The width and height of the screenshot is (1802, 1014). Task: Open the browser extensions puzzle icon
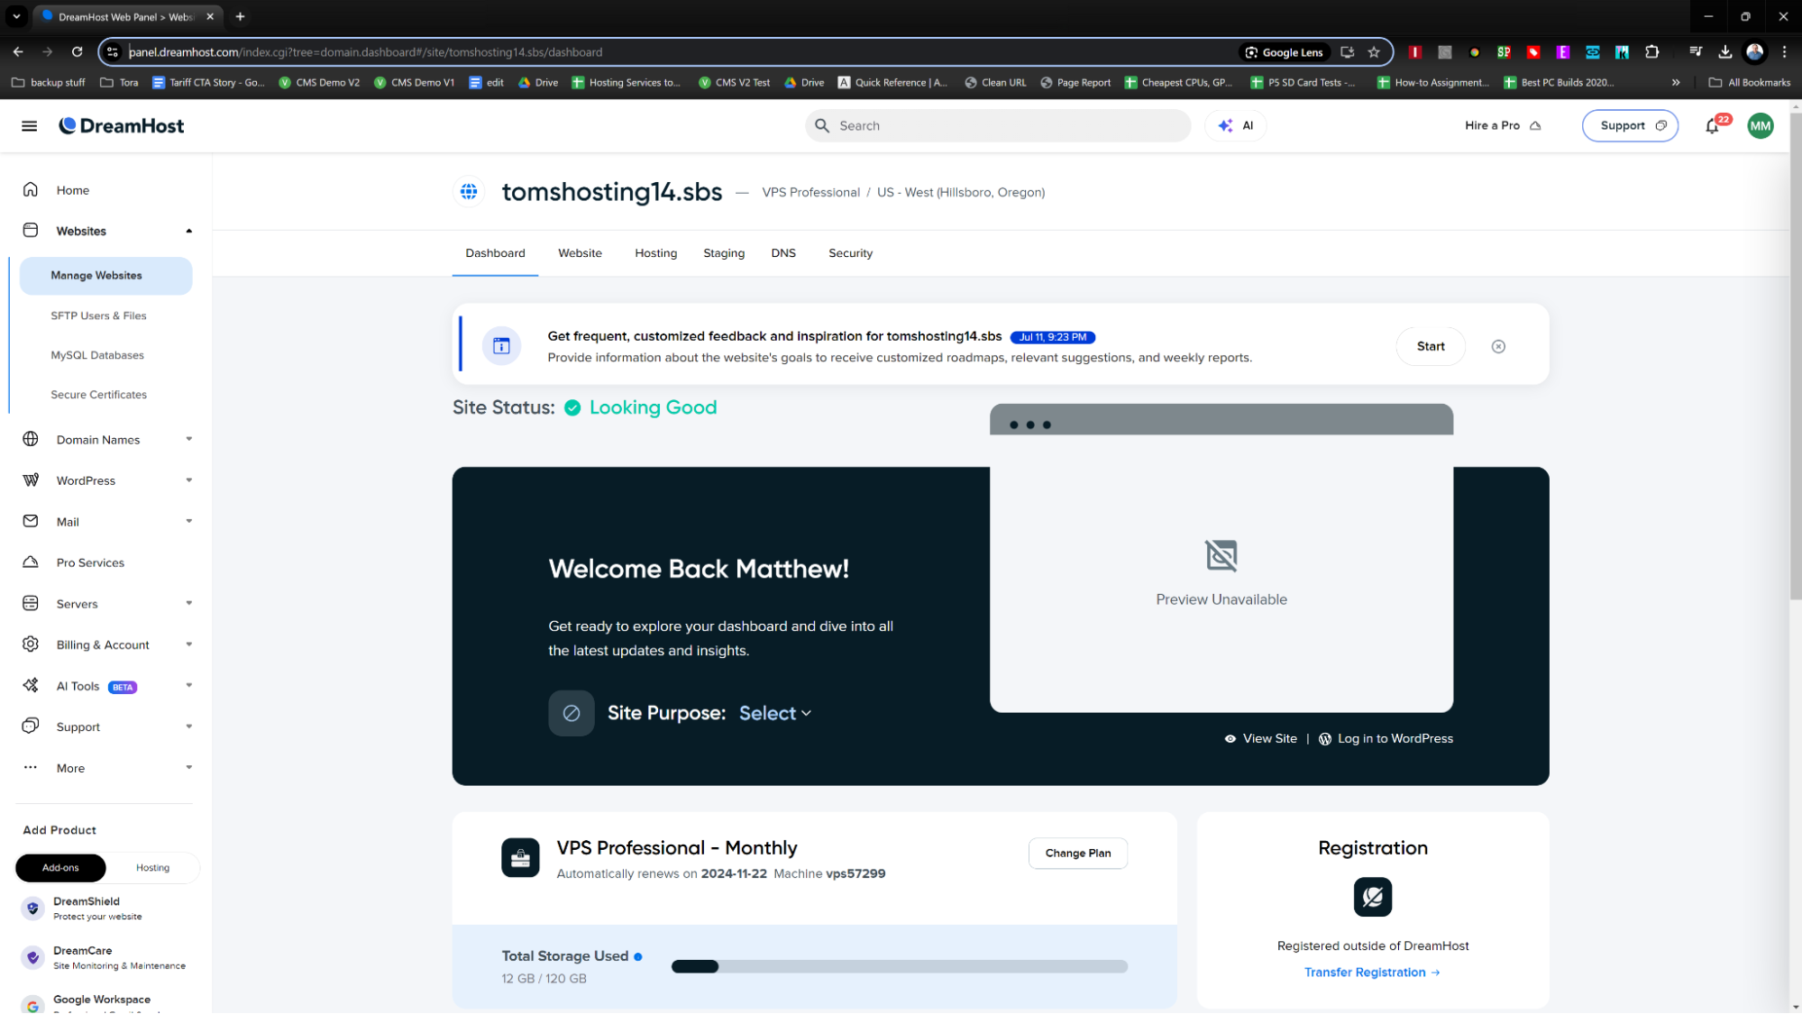coord(1651,52)
